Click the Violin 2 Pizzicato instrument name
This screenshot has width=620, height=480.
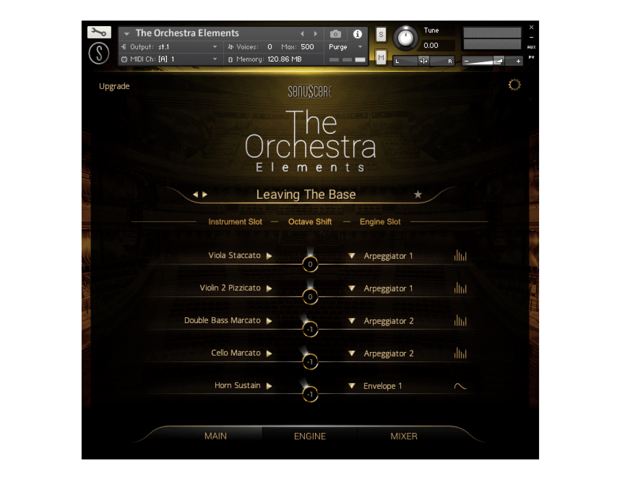[230, 288]
